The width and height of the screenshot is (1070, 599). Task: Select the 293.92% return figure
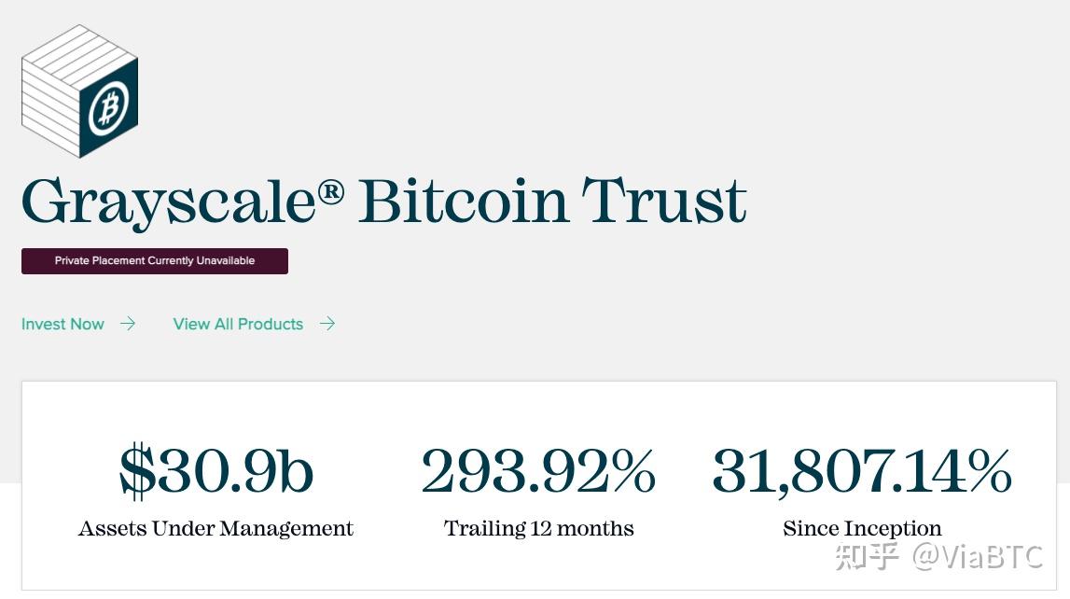click(538, 471)
